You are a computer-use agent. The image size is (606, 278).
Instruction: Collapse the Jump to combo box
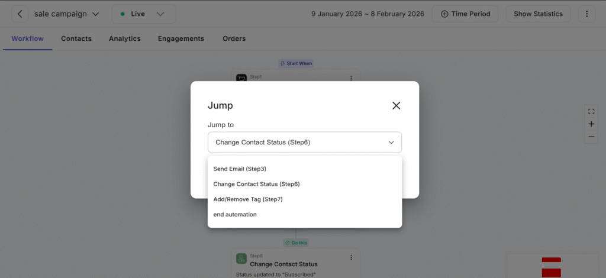[x=391, y=143]
